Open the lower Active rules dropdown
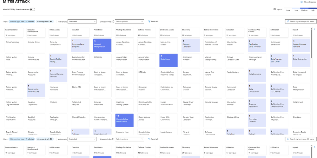 pyautogui.click(x=82, y=139)
